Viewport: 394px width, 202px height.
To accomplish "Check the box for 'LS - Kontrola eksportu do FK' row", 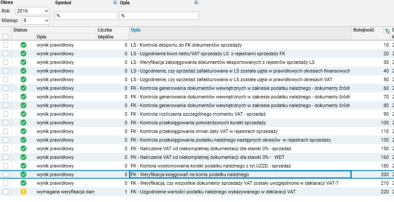I will click(x=6, y=45).
